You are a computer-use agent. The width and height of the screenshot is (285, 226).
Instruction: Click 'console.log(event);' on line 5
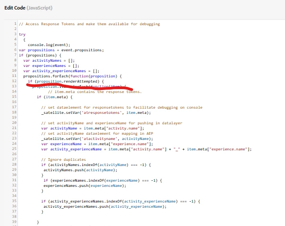tap(49, 45)
